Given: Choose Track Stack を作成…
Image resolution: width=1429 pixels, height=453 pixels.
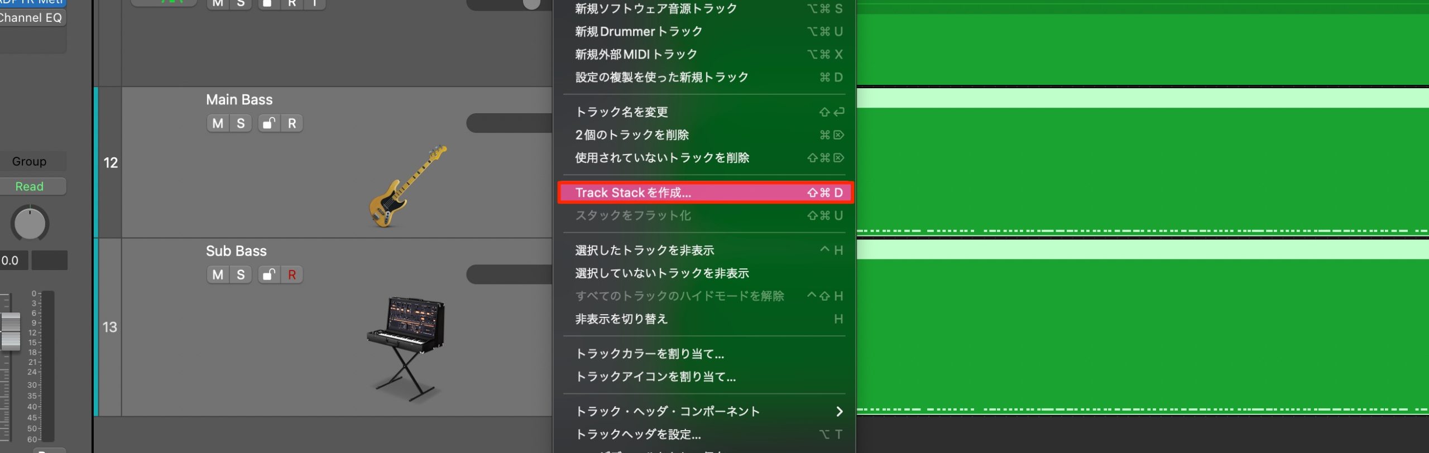Looking at the screenshot, I should point(705,192).
